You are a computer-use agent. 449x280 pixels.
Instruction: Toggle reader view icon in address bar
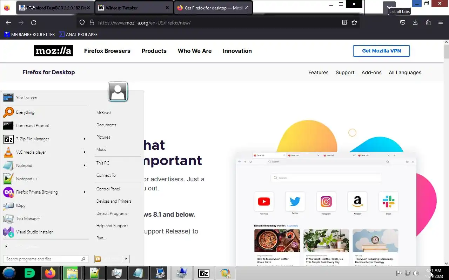tap(344, 22)
